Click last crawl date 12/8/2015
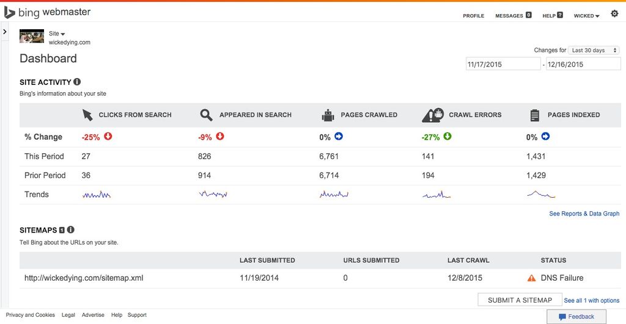 465,278
